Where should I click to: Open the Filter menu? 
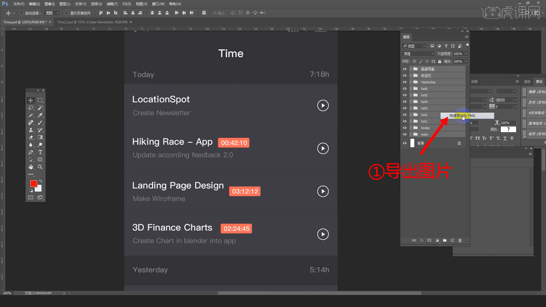coord(112,4)
